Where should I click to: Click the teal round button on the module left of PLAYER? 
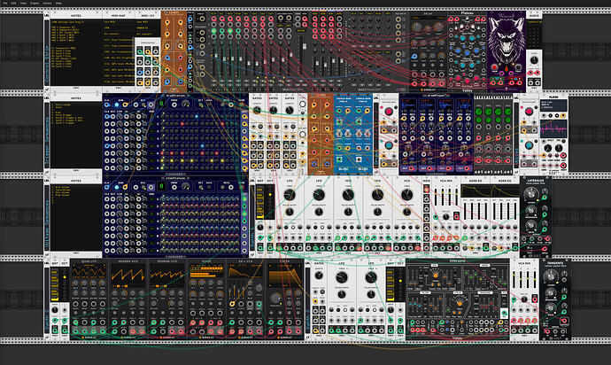click(x=529, y=145)
